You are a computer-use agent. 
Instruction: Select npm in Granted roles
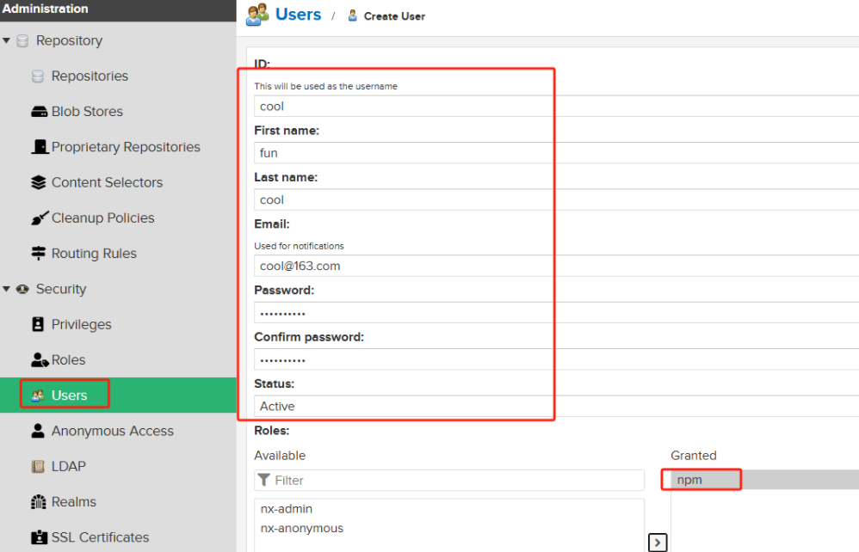pos(765,480)
